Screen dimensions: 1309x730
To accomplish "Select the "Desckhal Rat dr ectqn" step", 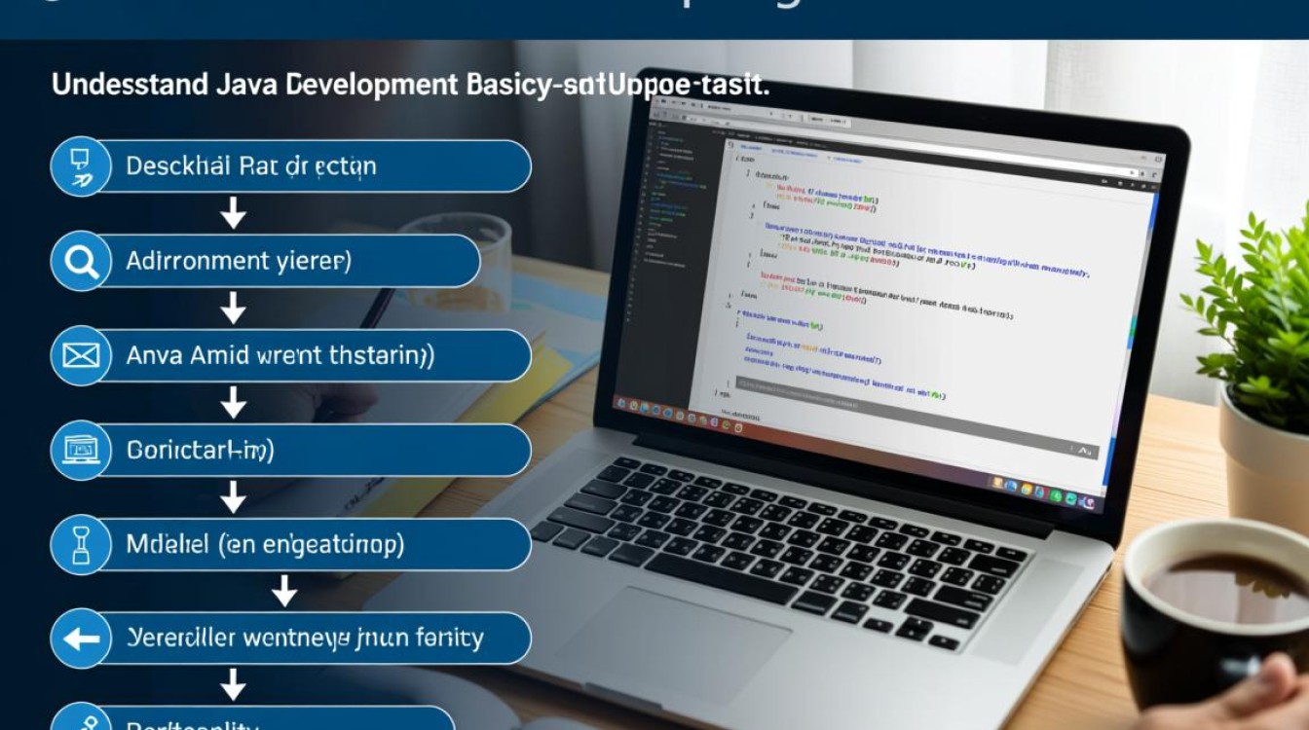I will (292, 166).
